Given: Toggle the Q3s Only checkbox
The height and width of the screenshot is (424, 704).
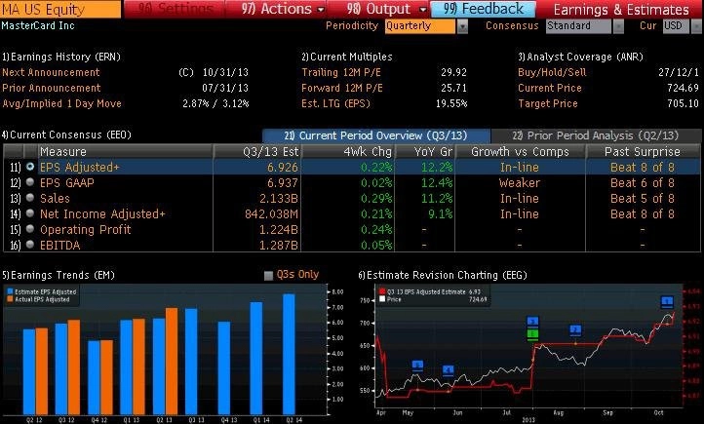Looking at the screenshot, I should pyautogui.click(x=268, y=276).
